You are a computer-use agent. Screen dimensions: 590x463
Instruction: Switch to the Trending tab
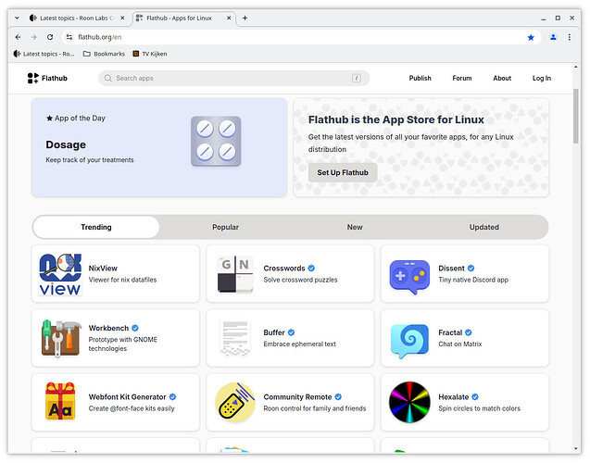[x=96, y=227]
